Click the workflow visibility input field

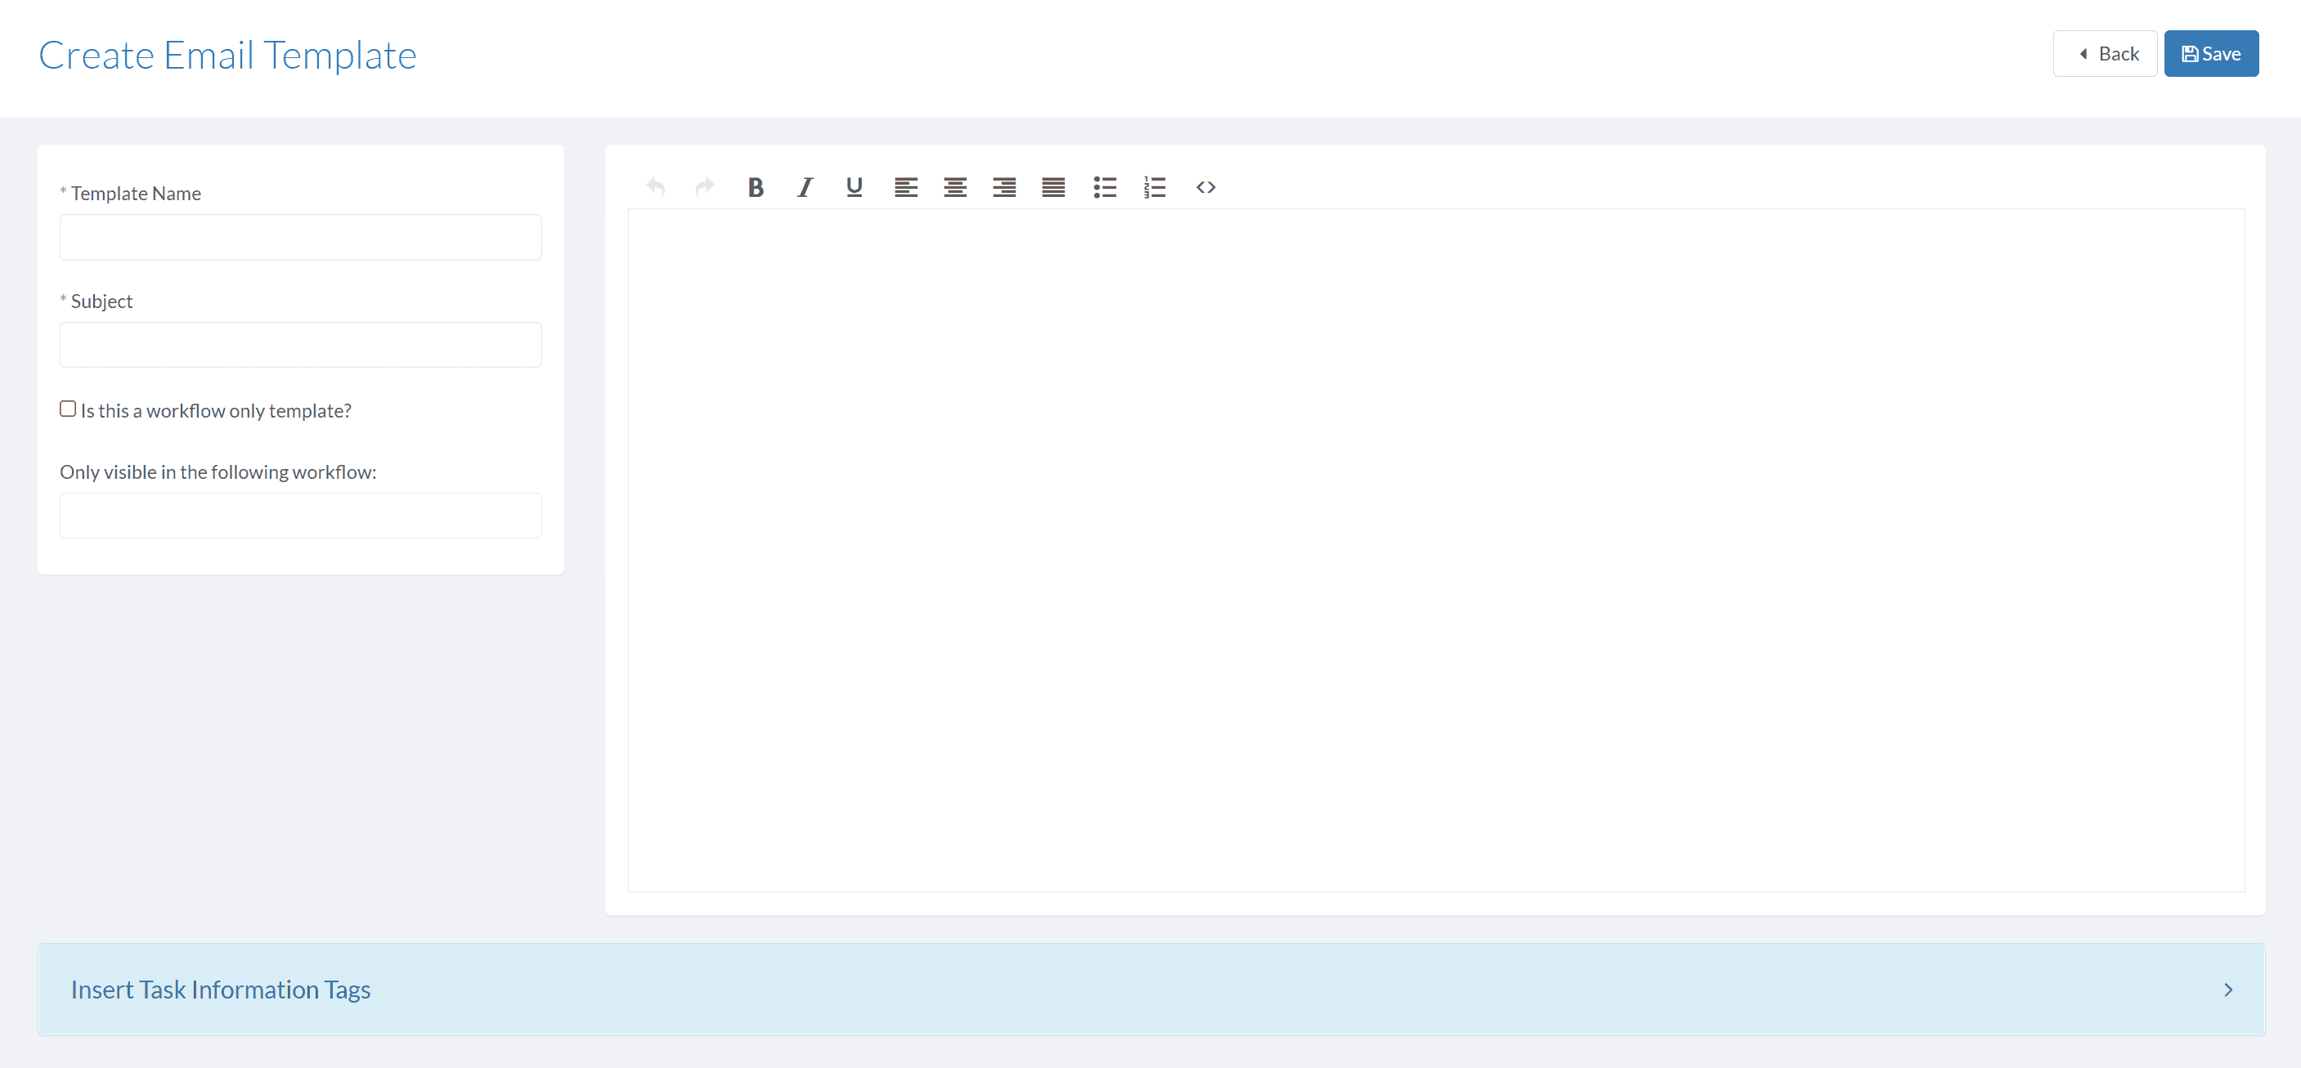pyautogui.click(x=303, y=515)
